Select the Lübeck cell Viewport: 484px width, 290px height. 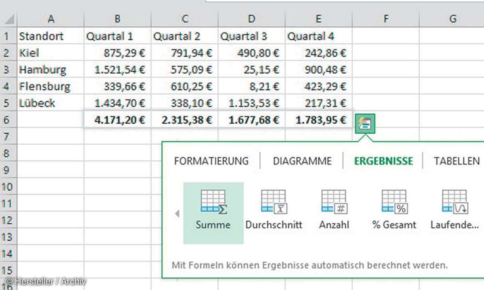50,103
